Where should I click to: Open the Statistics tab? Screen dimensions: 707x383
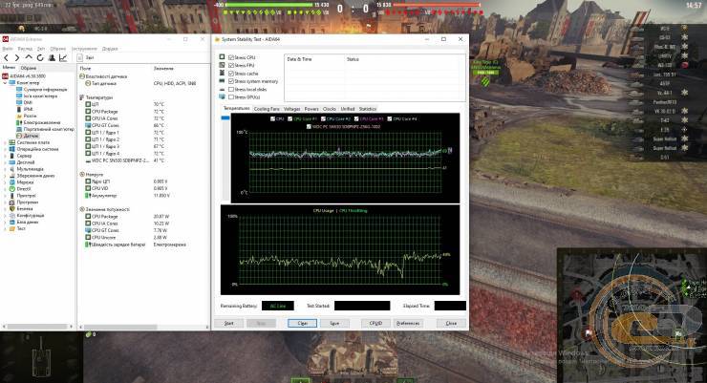[368, 109]
